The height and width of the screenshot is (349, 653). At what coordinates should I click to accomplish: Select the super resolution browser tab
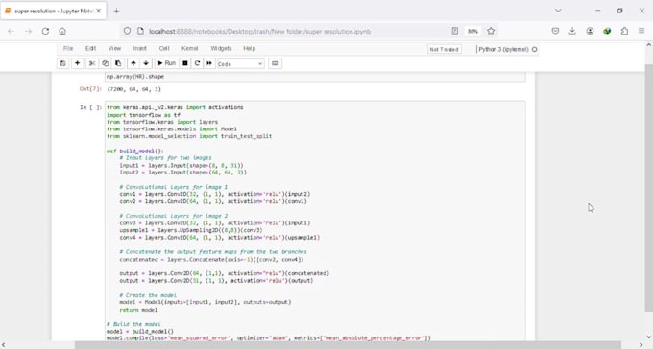coord(54,11)
